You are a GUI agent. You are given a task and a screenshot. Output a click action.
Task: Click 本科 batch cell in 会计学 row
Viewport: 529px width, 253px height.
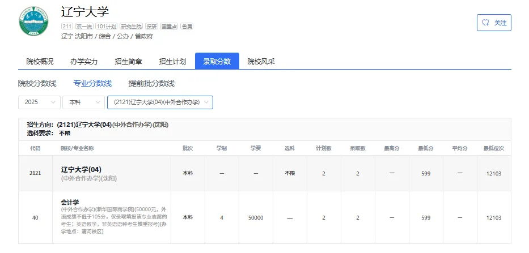pos(188,217)
